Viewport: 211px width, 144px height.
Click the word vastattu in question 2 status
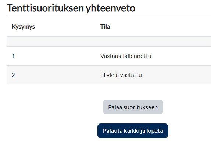pyautogui.click(x=131, y=75)
